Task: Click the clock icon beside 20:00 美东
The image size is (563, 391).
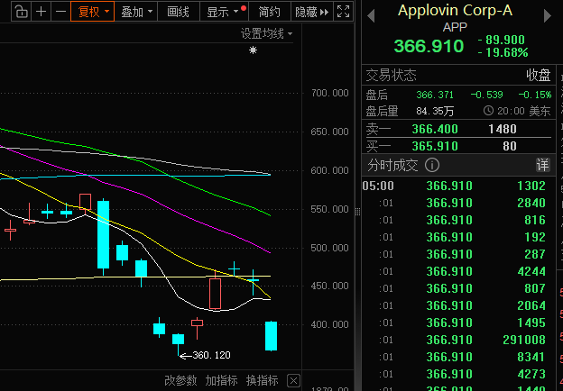Action: (x=488, y=111)
